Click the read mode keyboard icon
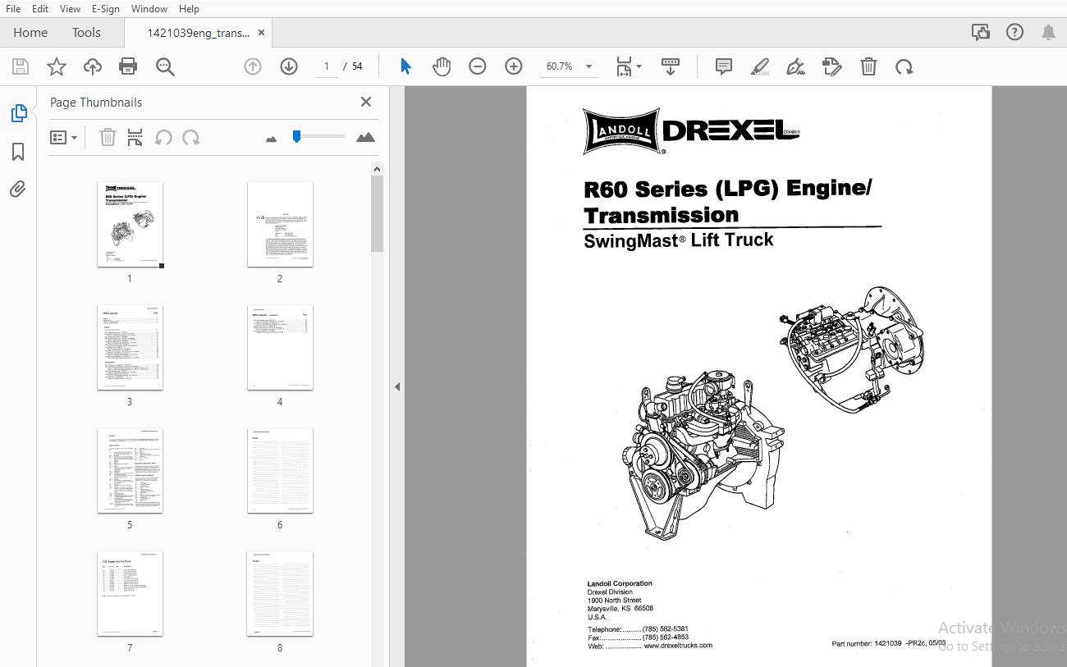The width and height of the screenshot is (1067, 667). click(x=671, y=66)
